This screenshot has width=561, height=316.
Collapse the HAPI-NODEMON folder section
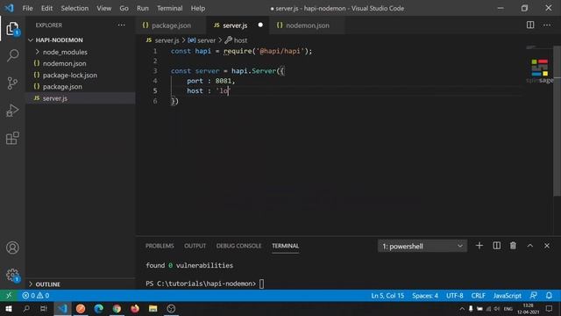(x=81, y=40)
